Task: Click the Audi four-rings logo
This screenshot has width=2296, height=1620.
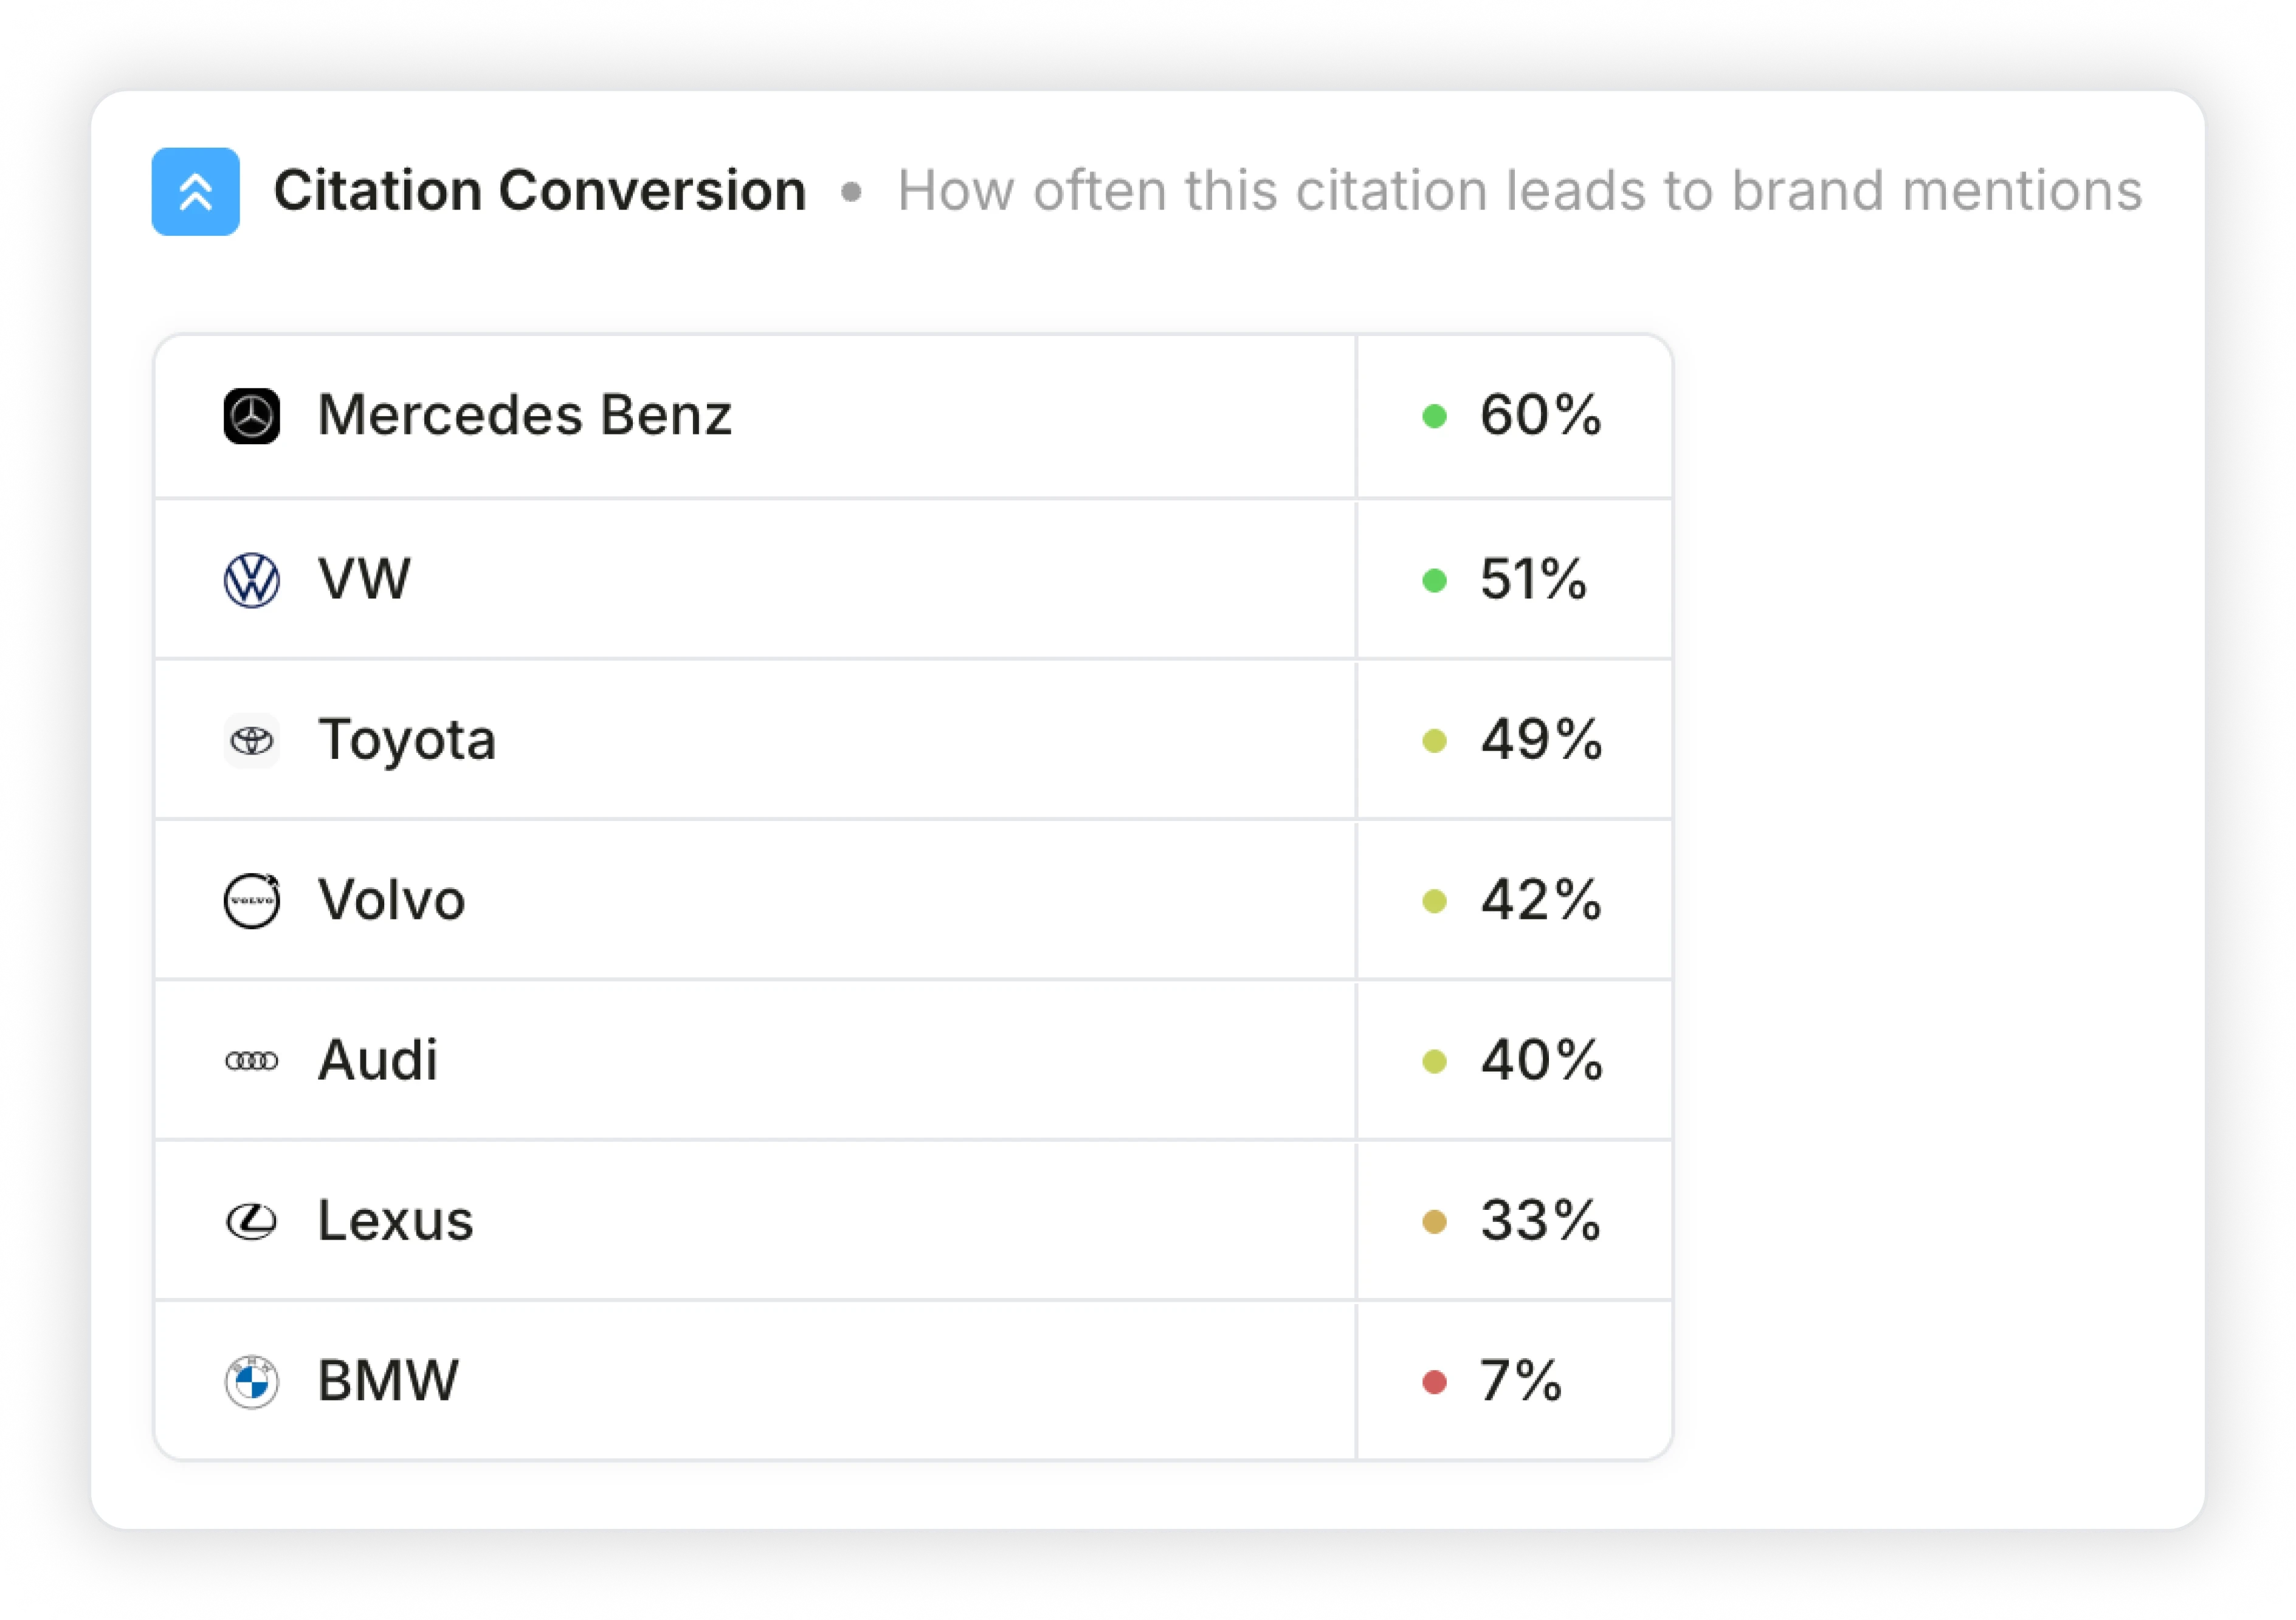Action: (x=252, y=1062)
